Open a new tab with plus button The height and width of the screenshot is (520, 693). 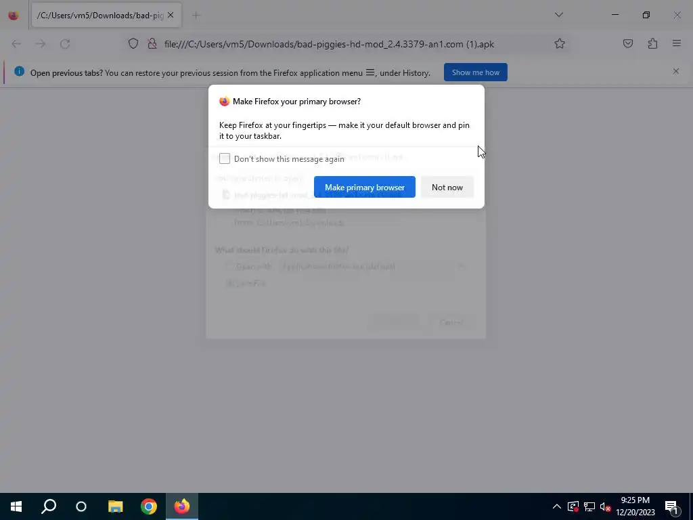[196, 16]
